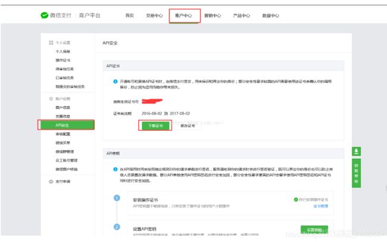Open the 首页 top navigation tab
This screenshot has height=242, width=387.
click(x=129, y=15)
